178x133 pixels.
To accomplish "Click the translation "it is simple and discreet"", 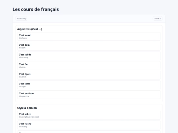I will coord(29,117).
